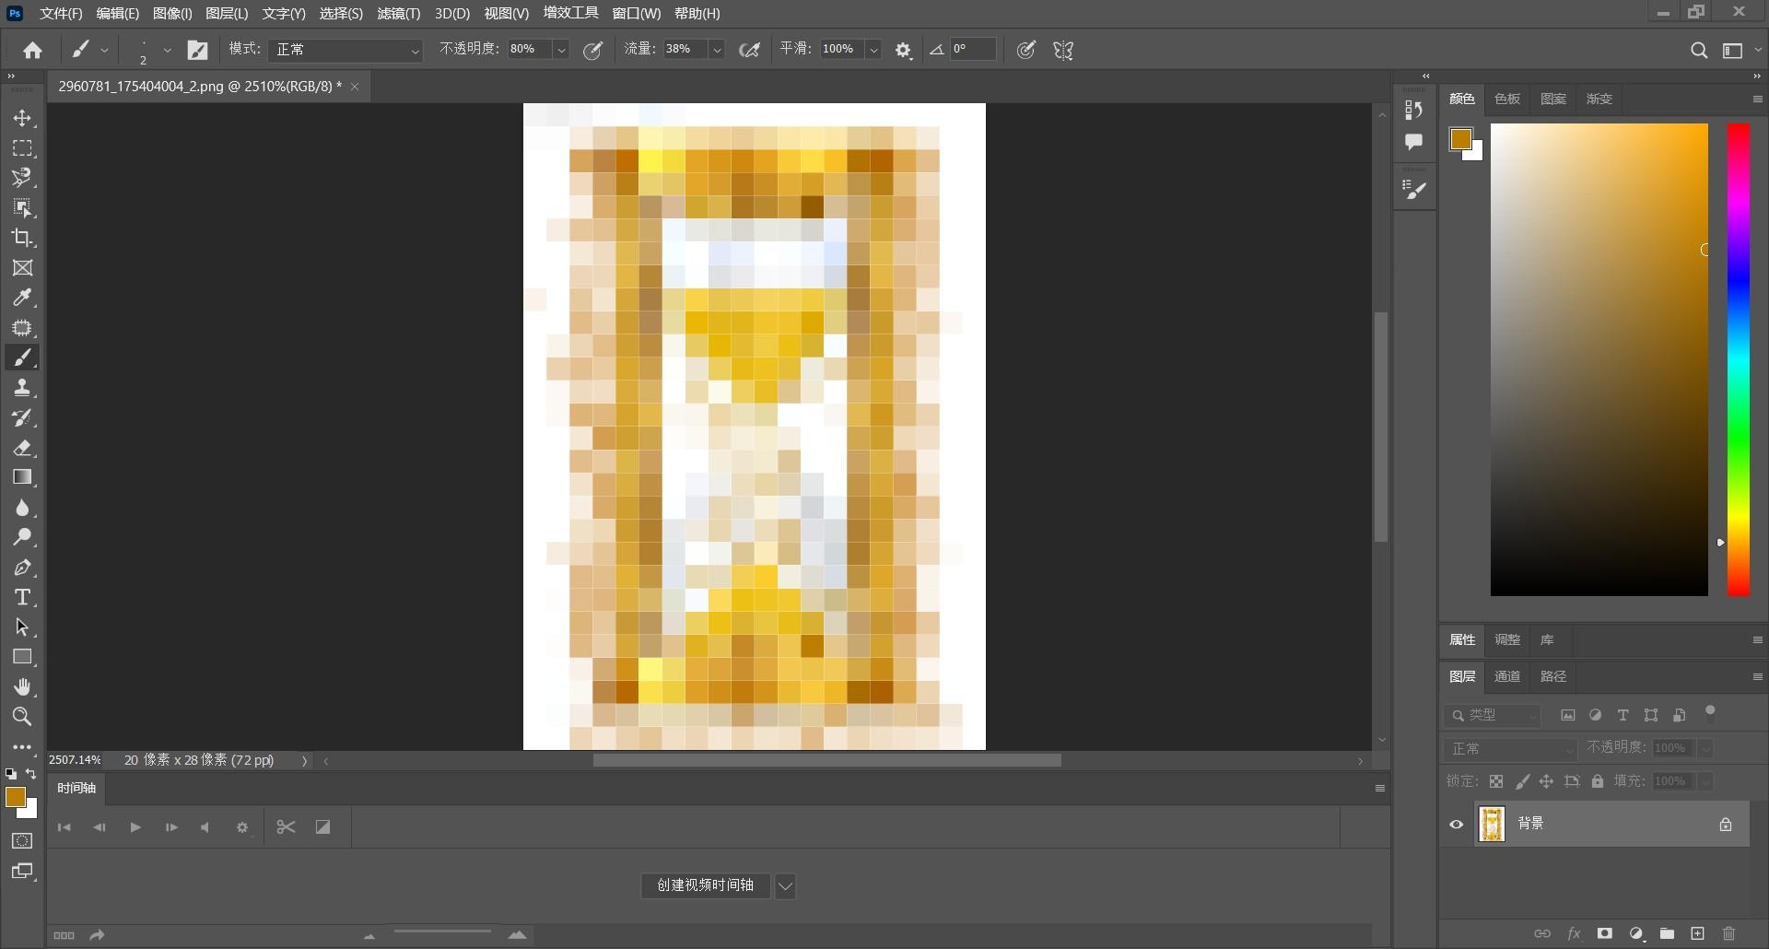Viewport: 1769px width, 949px height.
Task: Select the Object Selection tool
Action: click(x=23, y=208)
